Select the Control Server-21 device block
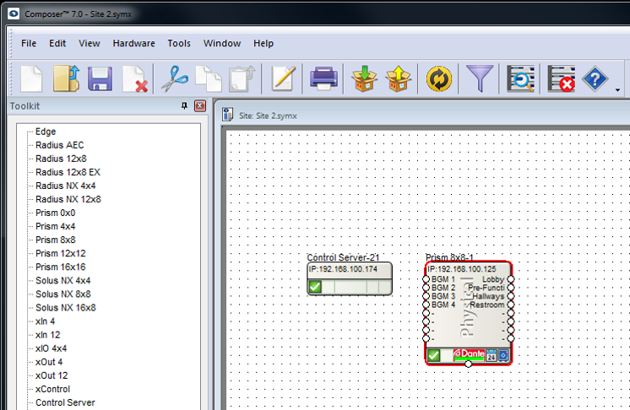The width and height of the screenshot is (630, 410). (x=350, y=278)
